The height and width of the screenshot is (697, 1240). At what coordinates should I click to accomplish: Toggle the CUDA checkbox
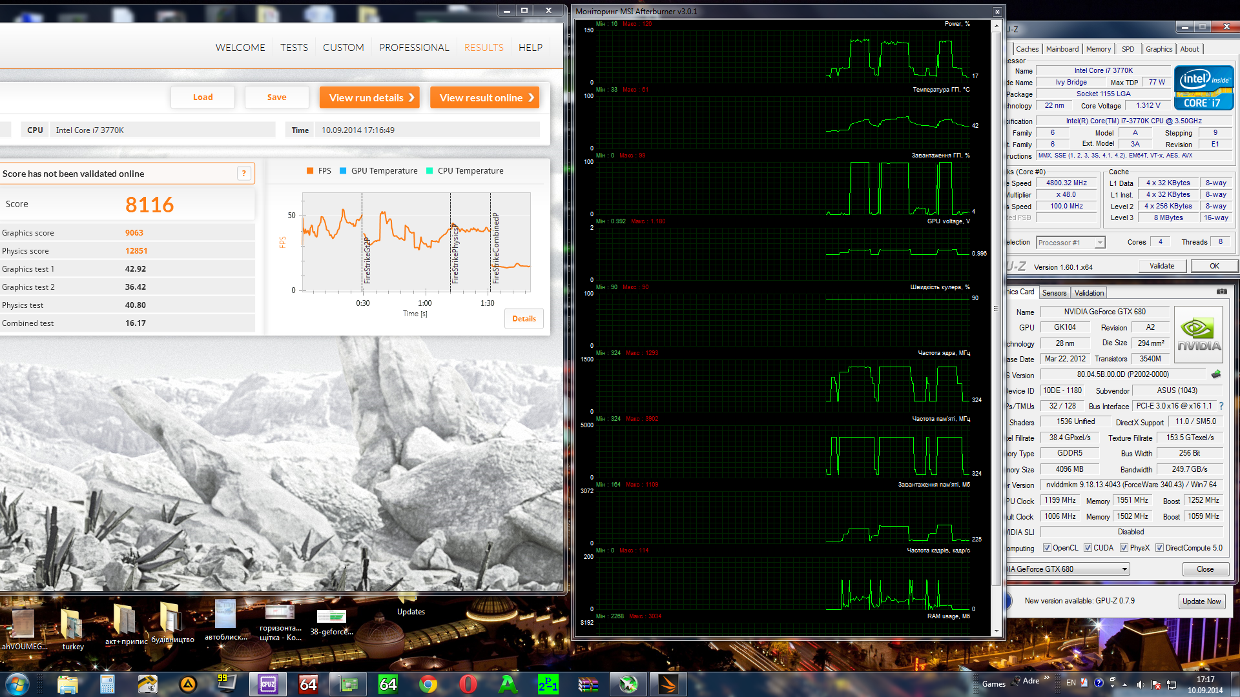[x=1088, y=548]
